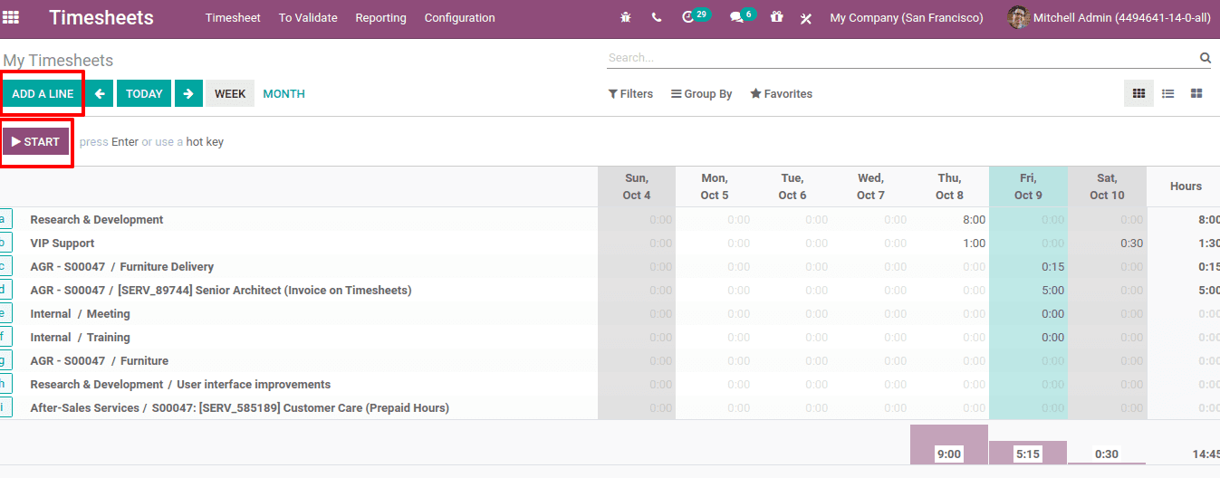The width and height of the screenshot is (1220, 478).
Task: Click hot key 'a' box
Action: pyautogui.click(x=4, y=219)
